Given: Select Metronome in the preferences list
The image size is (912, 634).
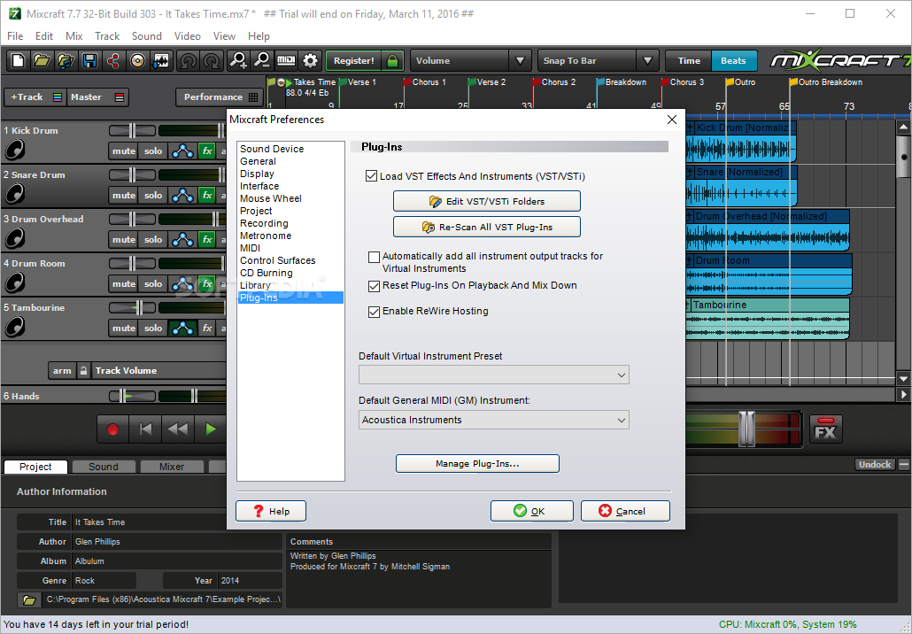Looking at the screenshot, I should tap(266, 236).
